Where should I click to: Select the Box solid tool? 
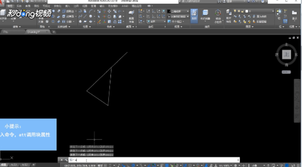[3, 13]
